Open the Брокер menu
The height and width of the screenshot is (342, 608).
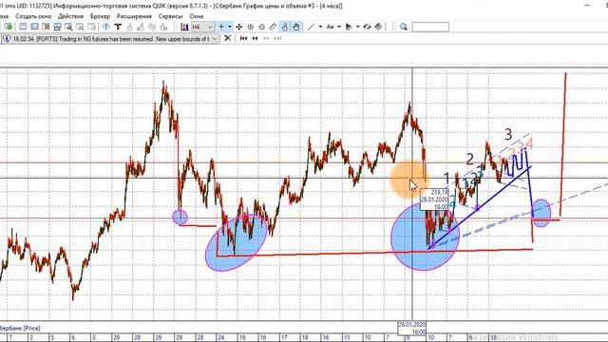(x=100, y=16)
